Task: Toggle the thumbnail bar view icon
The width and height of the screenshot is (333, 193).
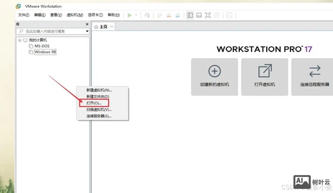Action: 199,15
